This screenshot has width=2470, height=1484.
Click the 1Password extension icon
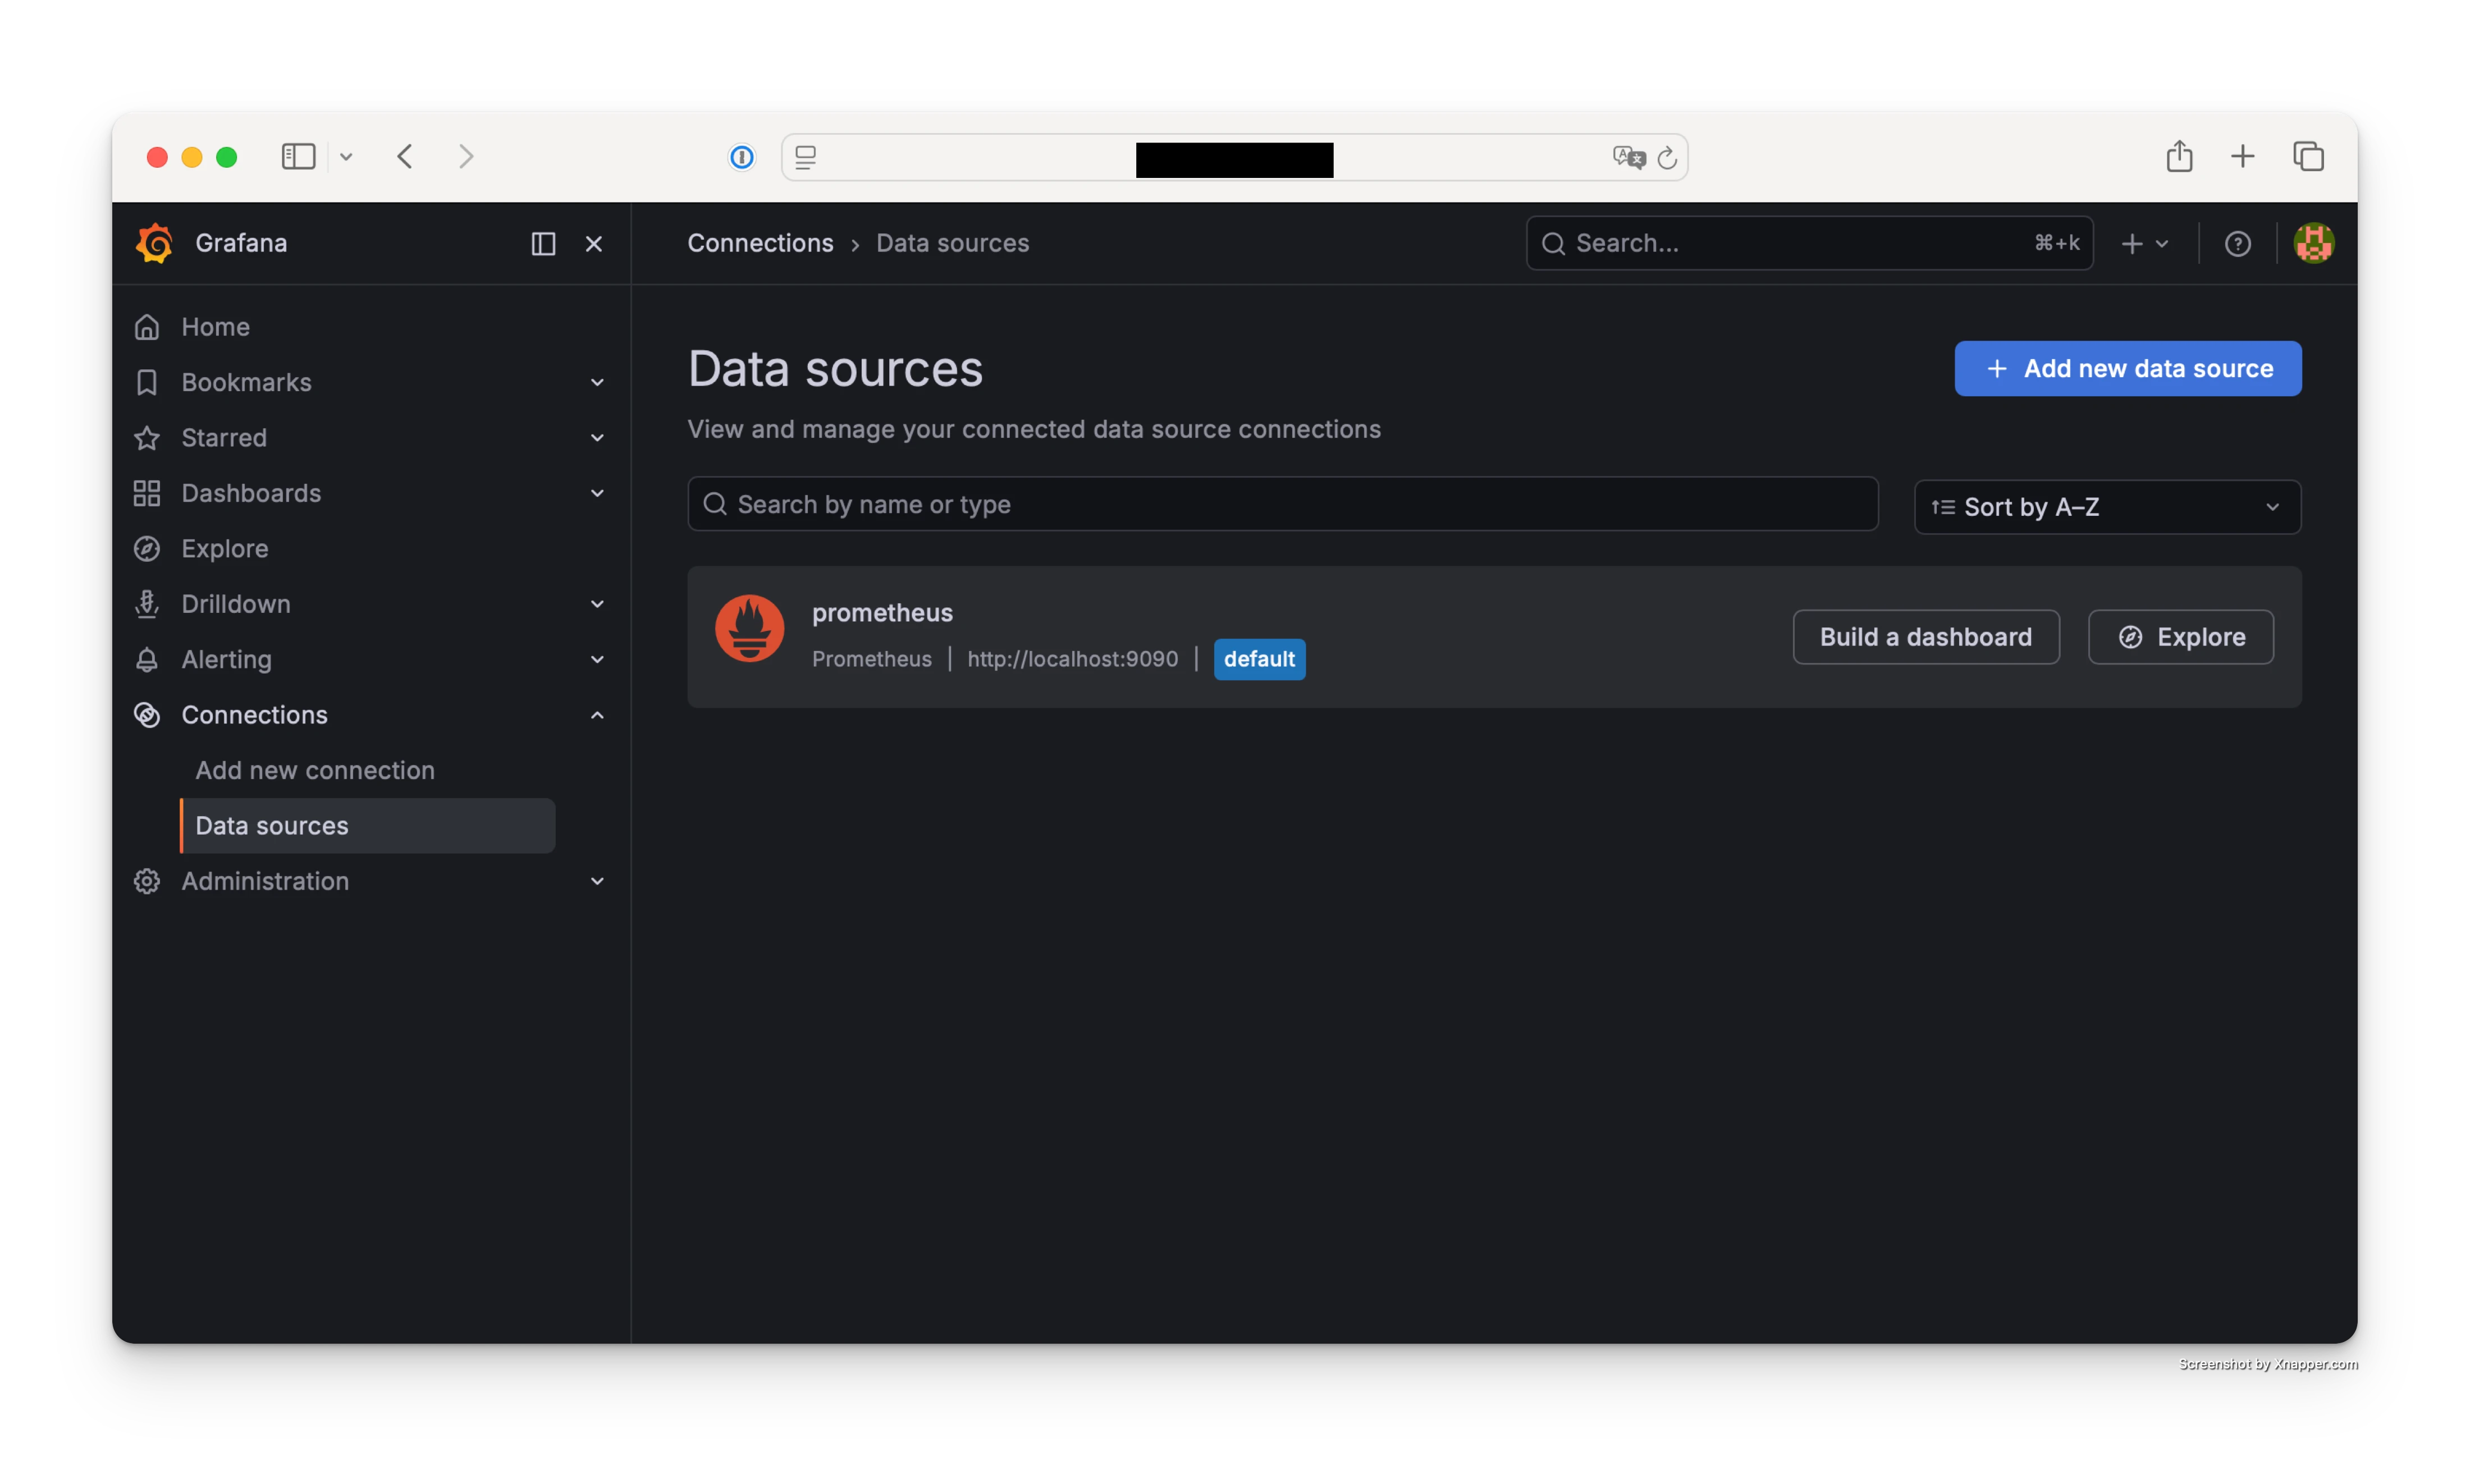[x=742, y=157]
